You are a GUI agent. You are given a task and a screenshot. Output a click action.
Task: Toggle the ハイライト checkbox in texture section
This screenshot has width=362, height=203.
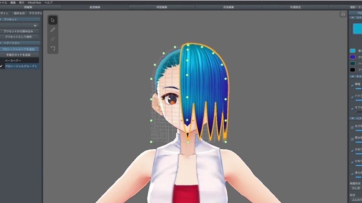coord(352,97)
